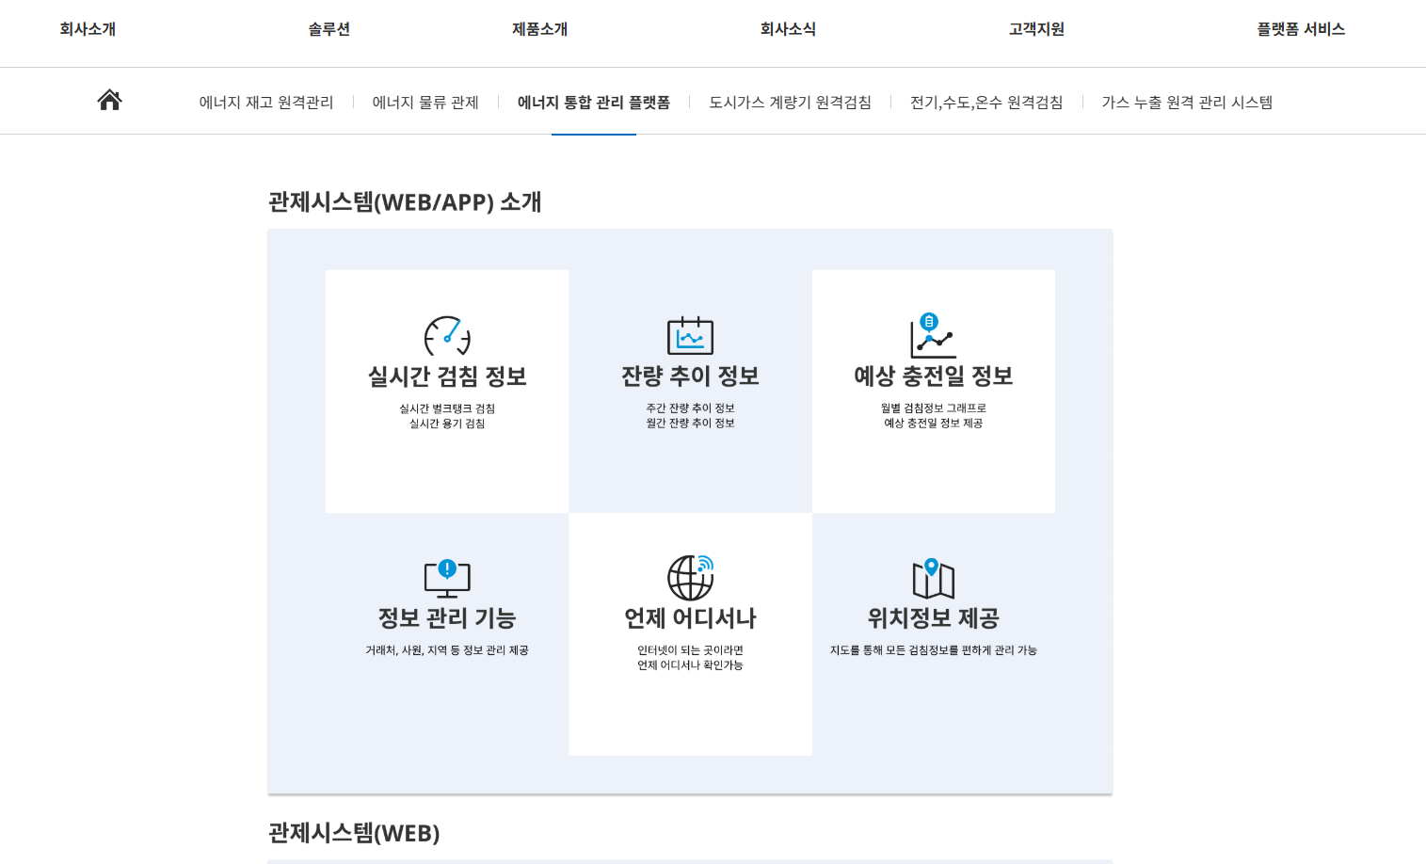Click the text 실시간 벌크탱크 검침
The height and width of the screenshot is (864, 1426).
click(x=447, y=408)
